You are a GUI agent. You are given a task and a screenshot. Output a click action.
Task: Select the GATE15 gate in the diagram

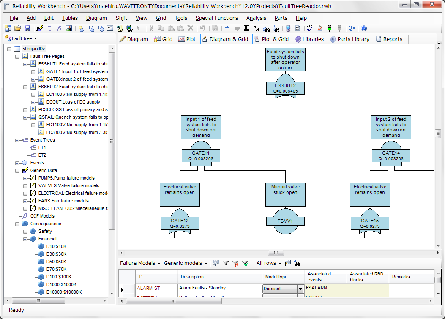pos(370,224)
